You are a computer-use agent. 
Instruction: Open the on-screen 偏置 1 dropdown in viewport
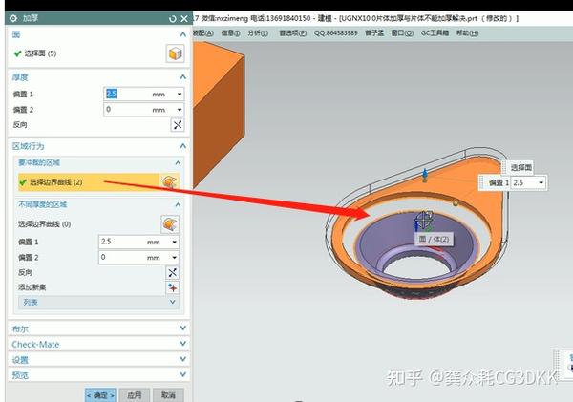point(541,182)
